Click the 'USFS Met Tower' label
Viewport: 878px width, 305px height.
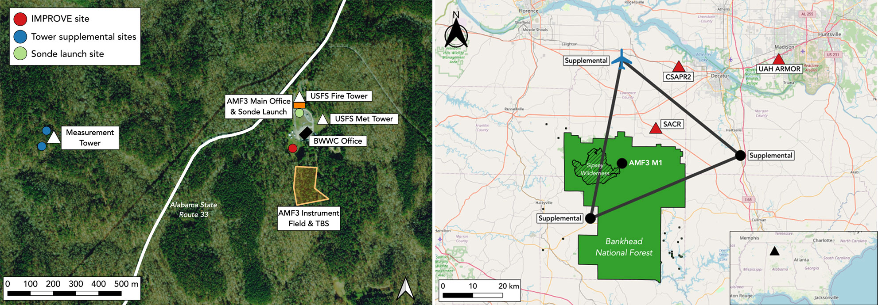tap(364, 118)
